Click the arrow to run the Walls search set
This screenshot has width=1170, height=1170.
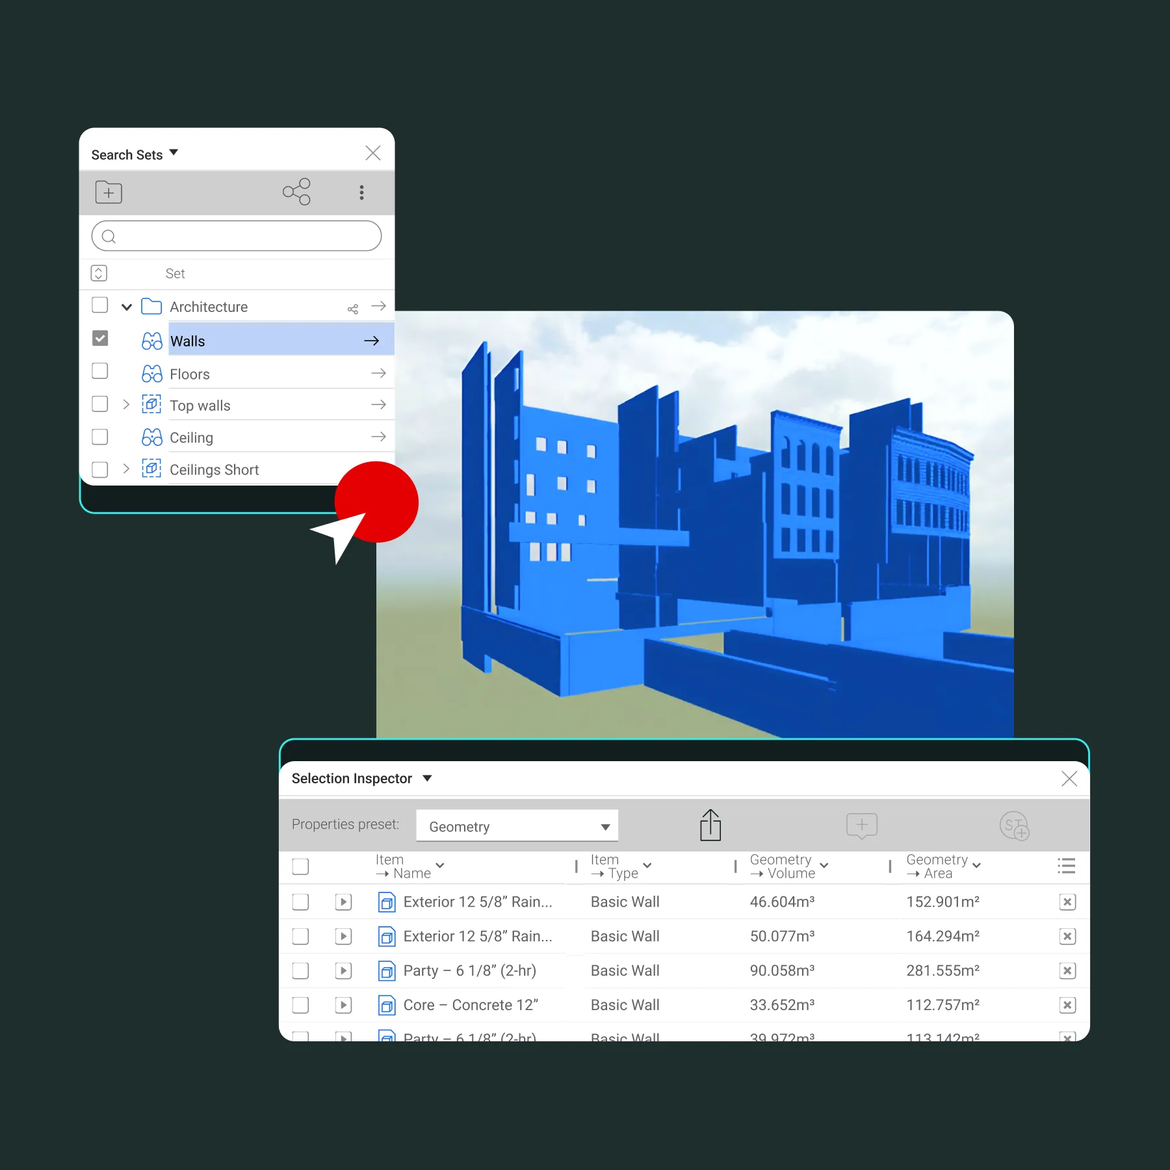[x=372, y=340]
